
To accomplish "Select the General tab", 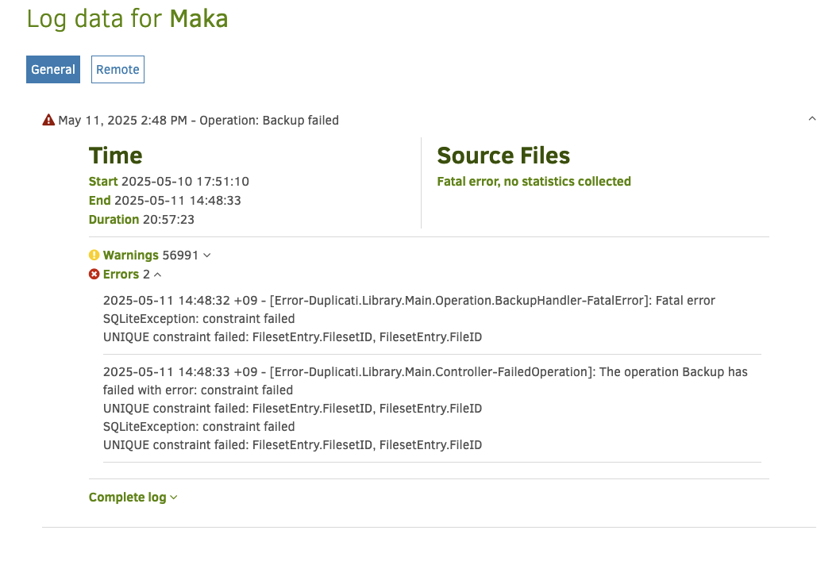I will click(x=53, y=70).
